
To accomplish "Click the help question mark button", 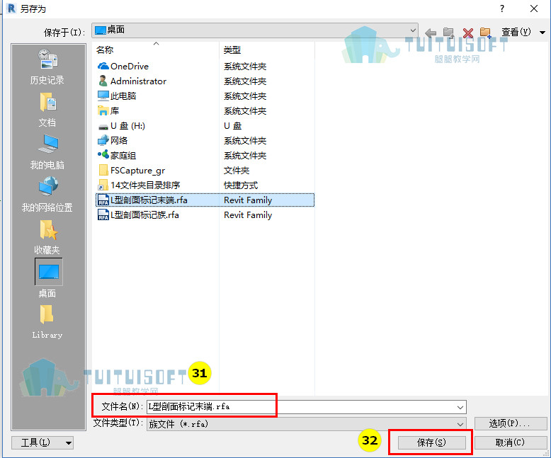I will point(502,8).
